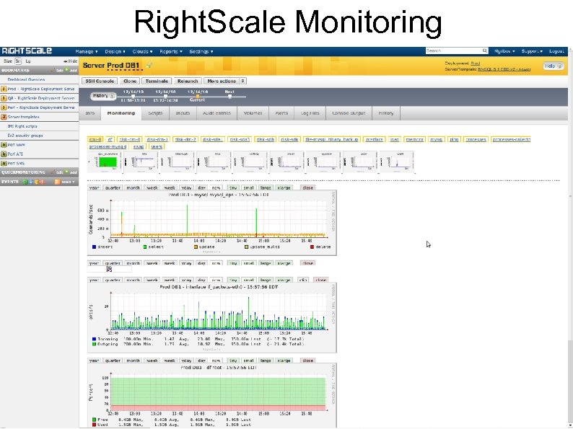Open the Prod RightScale Deployment bookmark icon

tap(4, 89)
